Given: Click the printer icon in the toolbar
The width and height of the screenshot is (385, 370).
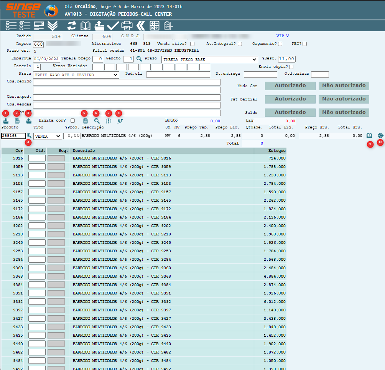Looking at the screenshot, I should (x=127, y=26).
